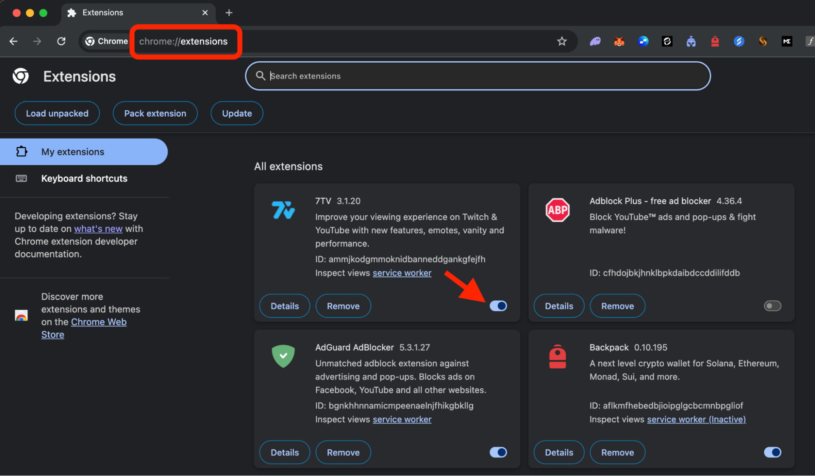The width and height of the screenshot is (815, 476).
Task: Go back with the browser back arrow
Action: click(x=13, y=41)
